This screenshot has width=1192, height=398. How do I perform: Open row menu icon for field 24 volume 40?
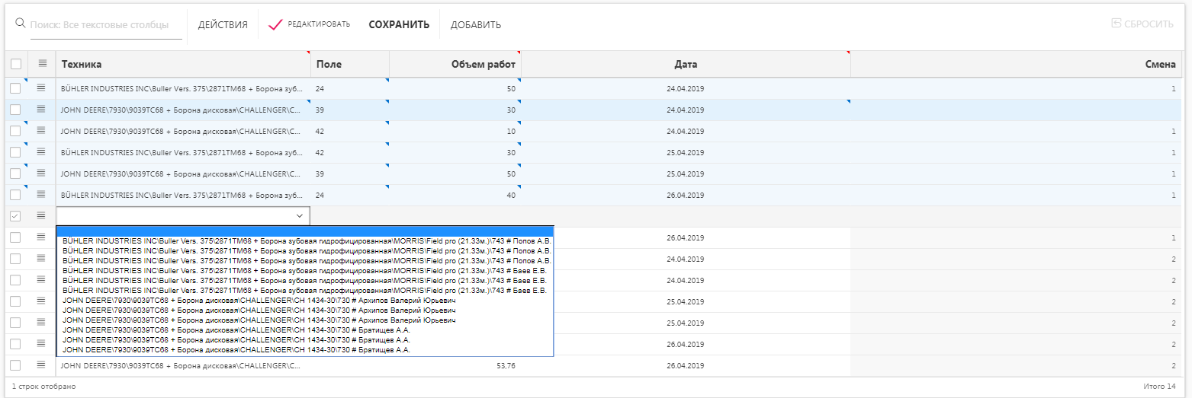click(x=41, y=195)
